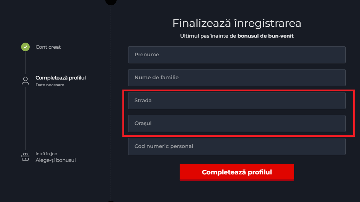The width and height of the screenshot is (360, 202).
Task: Click into the Orașul field
Action: tap(237, 124)
